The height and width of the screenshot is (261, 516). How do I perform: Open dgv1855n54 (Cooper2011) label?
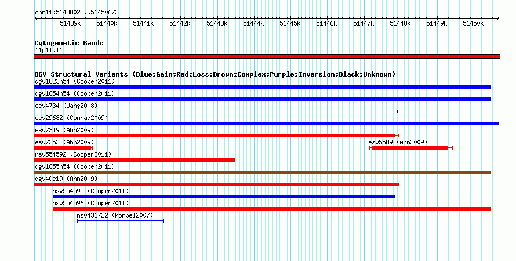tap(75, 166)
